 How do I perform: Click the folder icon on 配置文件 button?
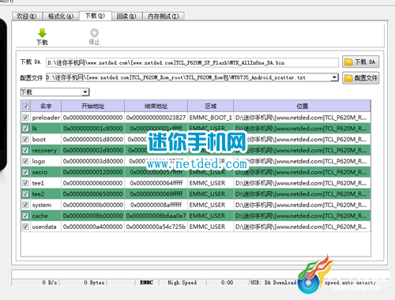click(348, 78)
